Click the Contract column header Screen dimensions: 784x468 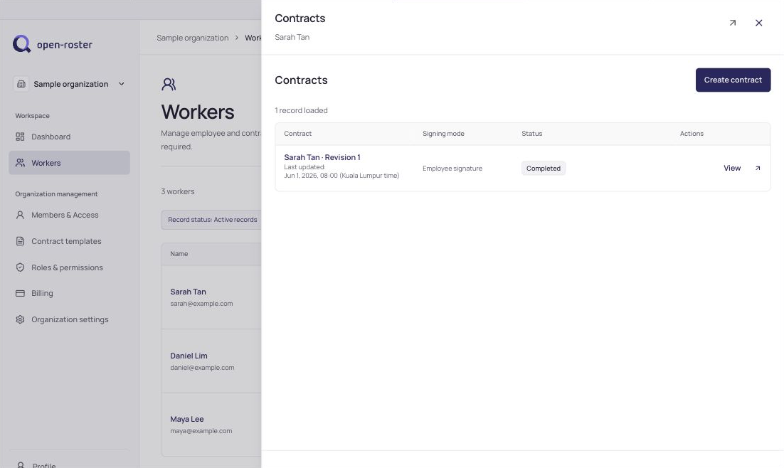tap(297, 134)
